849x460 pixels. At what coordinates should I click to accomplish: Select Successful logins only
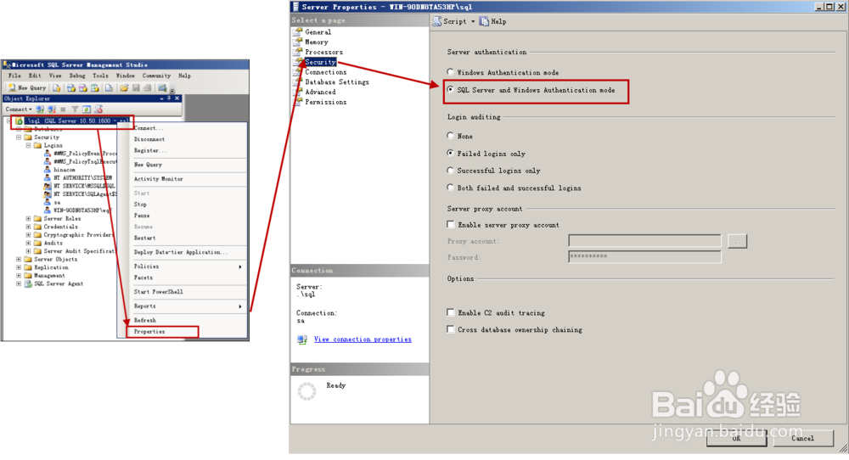coord(450,170)
